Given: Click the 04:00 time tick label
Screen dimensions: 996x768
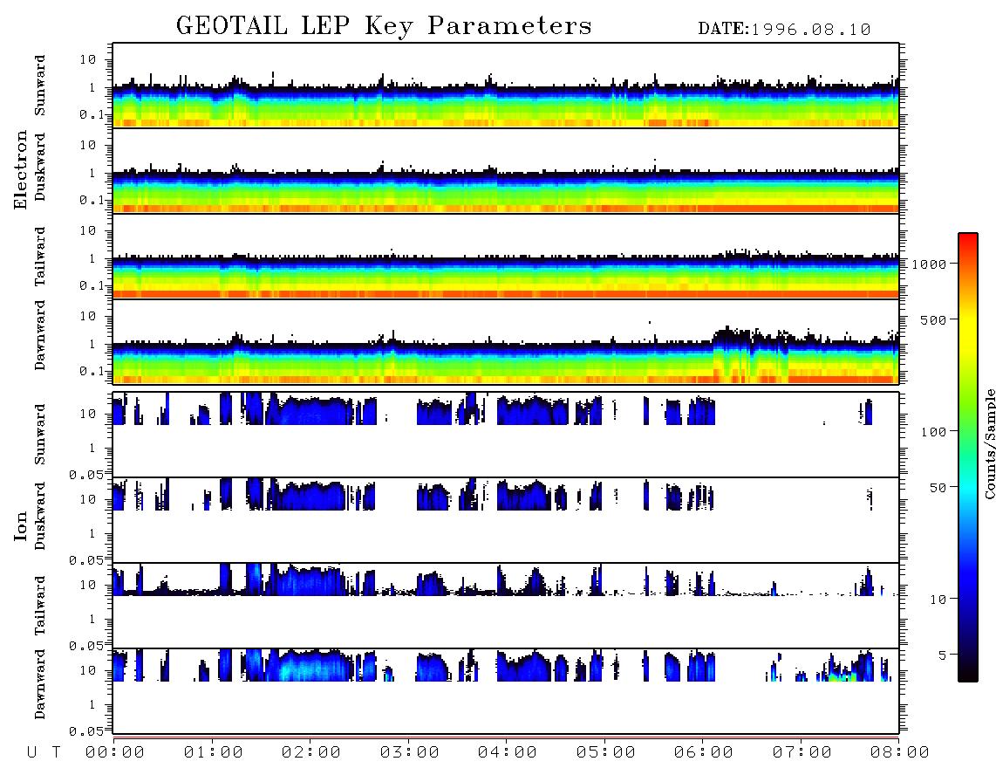Looking at the screenshot, I should coord(508,753).
